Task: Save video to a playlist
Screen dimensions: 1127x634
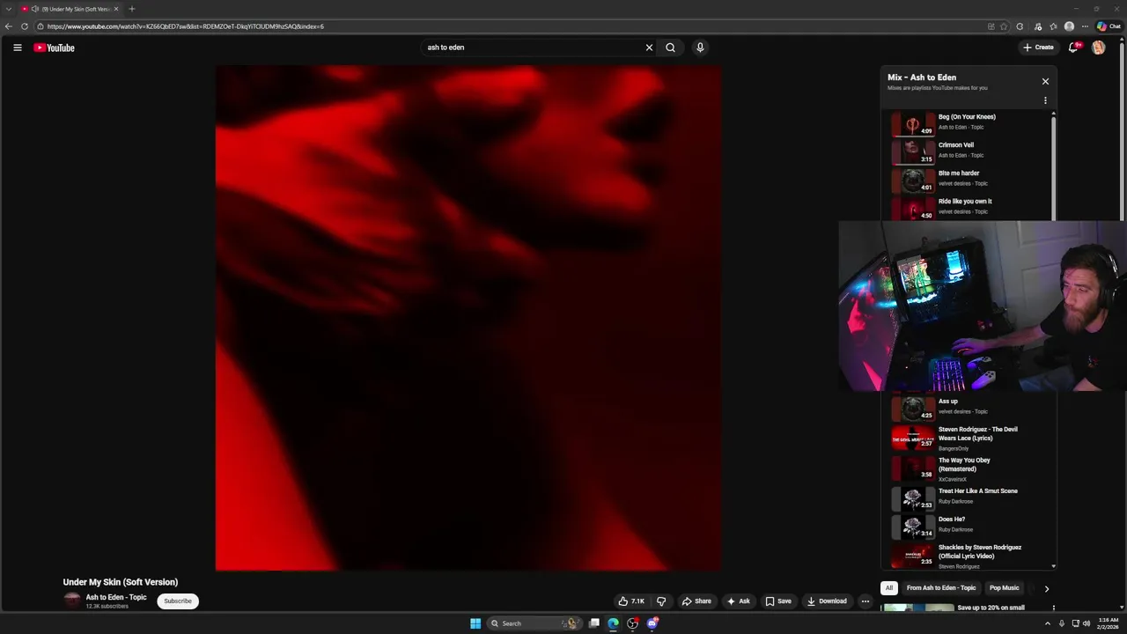Action: coord(777,601)
